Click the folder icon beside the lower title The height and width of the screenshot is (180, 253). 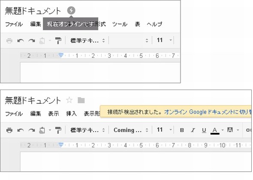(x=81, y=100)
